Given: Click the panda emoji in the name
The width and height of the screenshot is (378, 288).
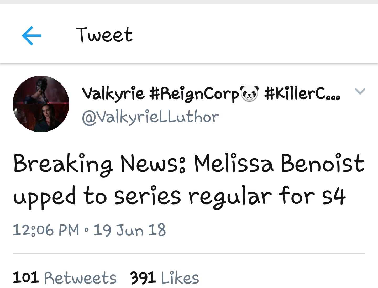Looking at the screenshot, I should tap(249, 93).
